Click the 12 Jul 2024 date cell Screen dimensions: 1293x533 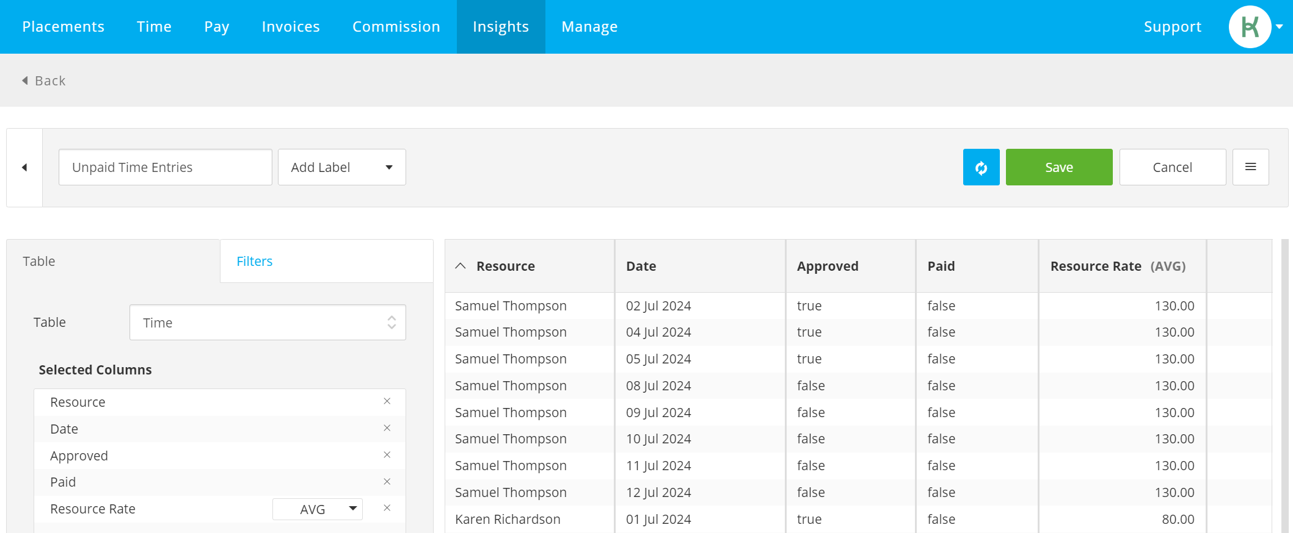[x=658, y=492]
